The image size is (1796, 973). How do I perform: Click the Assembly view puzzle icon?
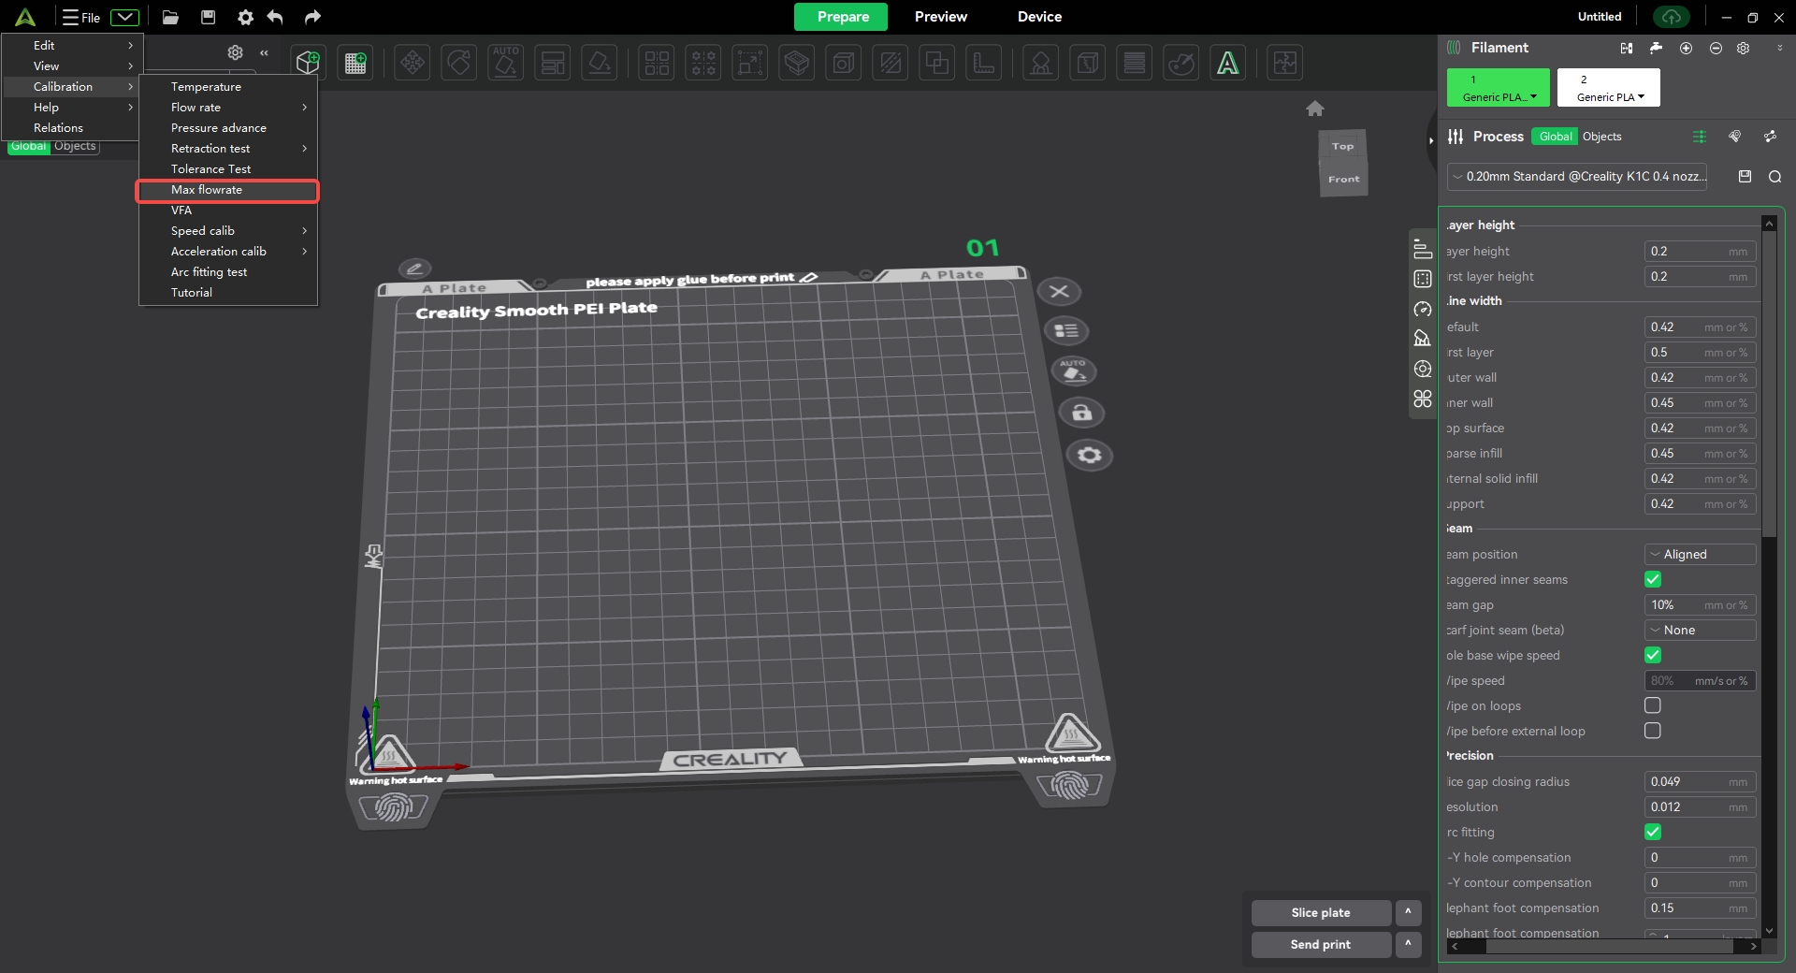[1285, 63]
